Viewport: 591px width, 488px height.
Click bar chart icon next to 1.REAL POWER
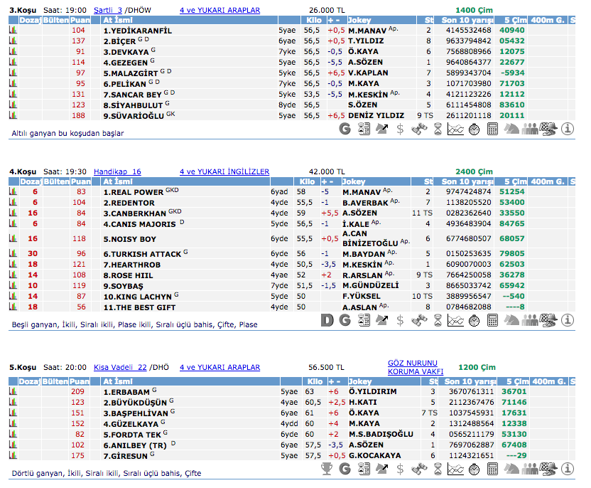coord(13,192)
